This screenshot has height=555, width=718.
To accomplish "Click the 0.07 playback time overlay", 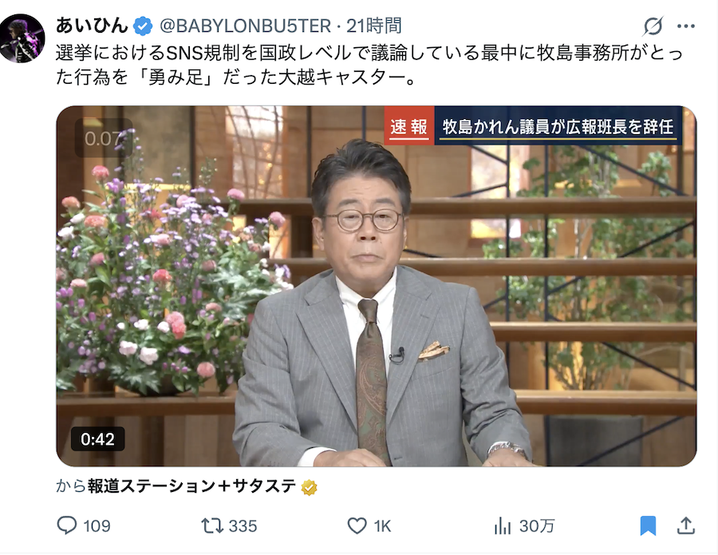I will pyautogui.click(x=104, y=138).
